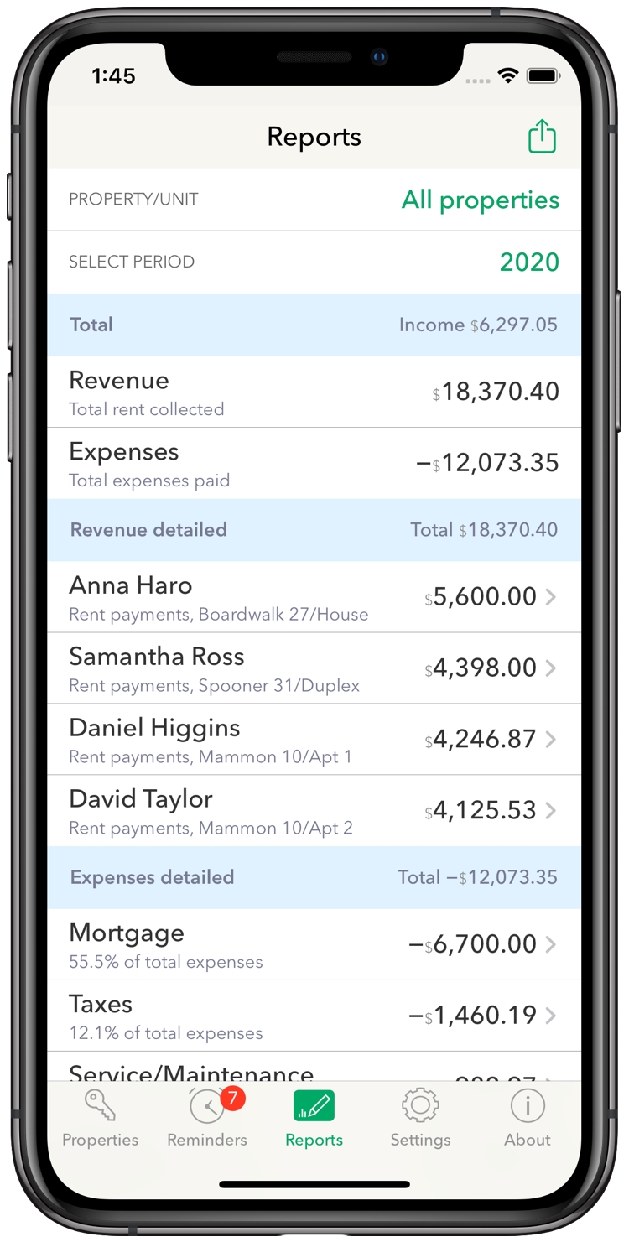
Task: Expand Daniel Higgins row chevron
Action: click(x=551, y=739)
